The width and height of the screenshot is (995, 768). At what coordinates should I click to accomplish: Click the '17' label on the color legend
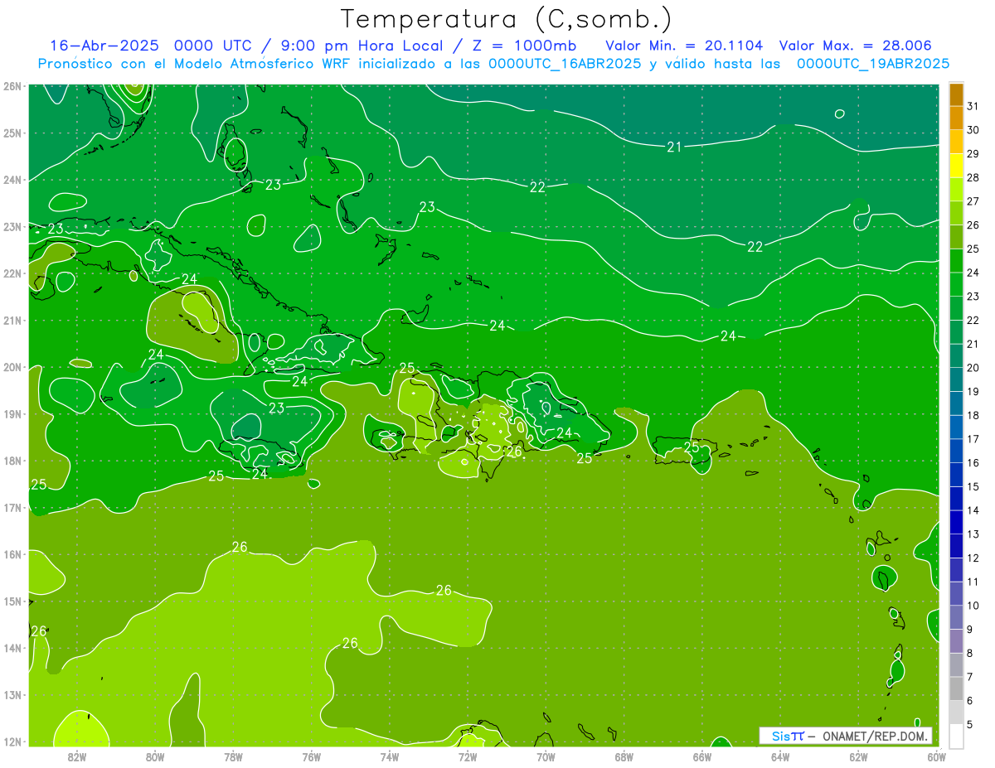pyautogui.click(x=973, y=439)
